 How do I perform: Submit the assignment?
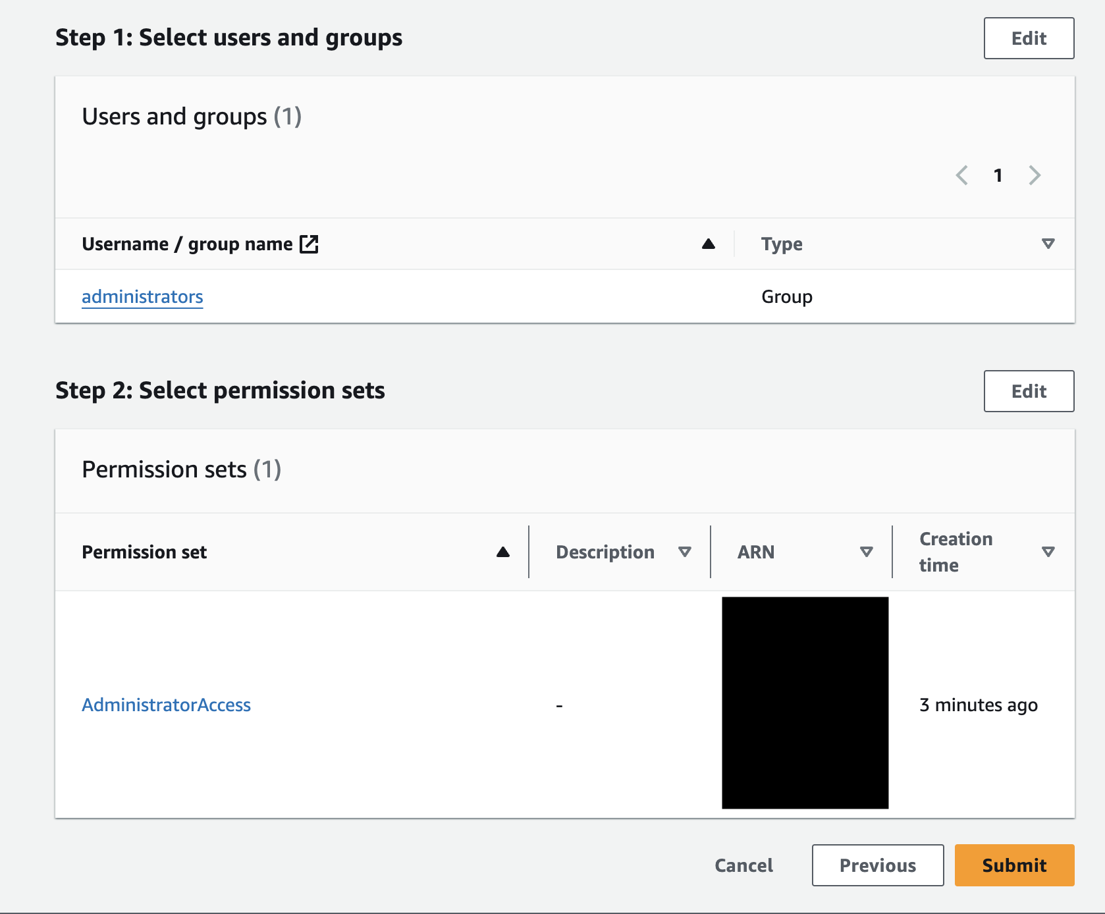(1014, 865)
